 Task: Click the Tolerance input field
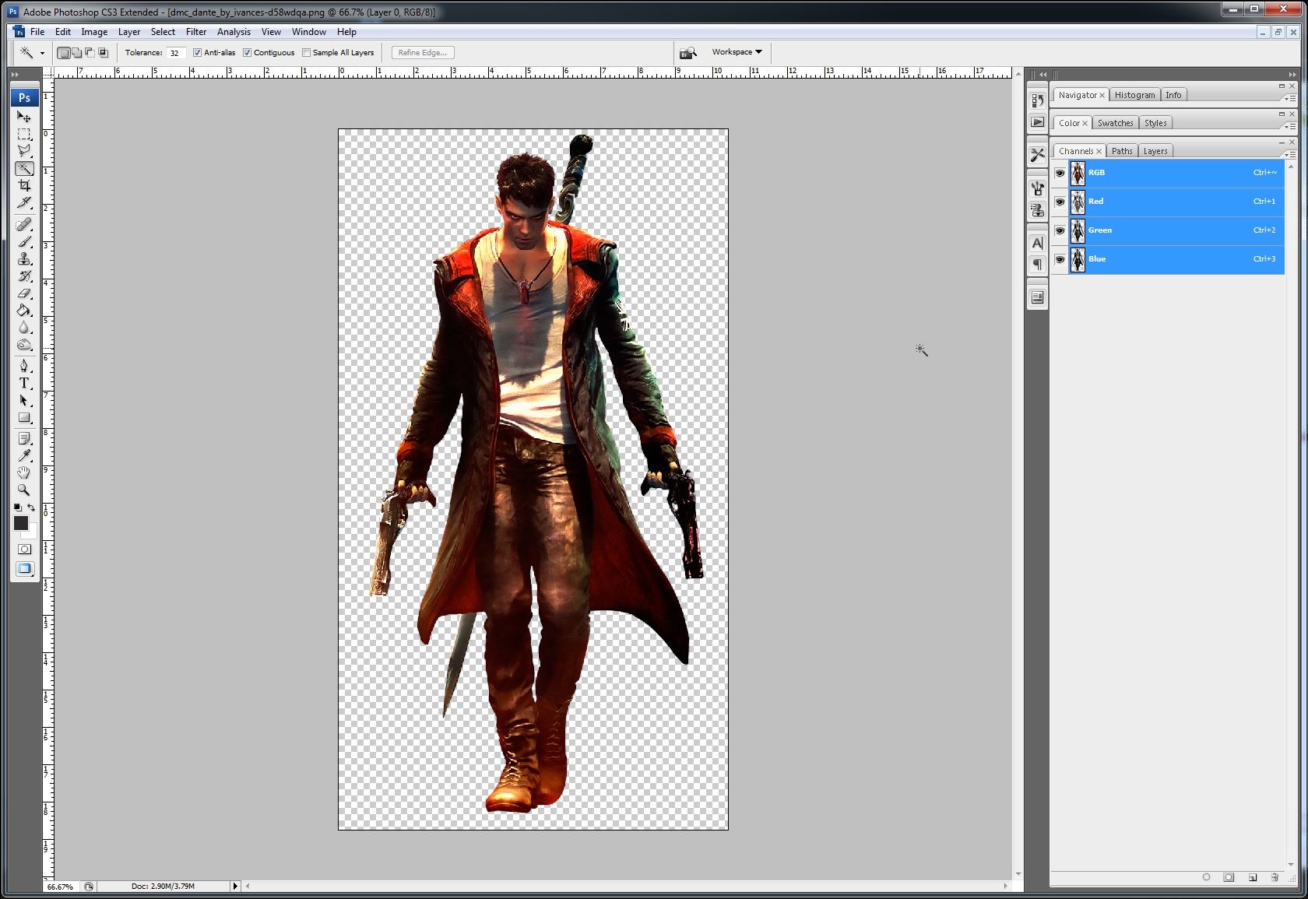[175, 53]
